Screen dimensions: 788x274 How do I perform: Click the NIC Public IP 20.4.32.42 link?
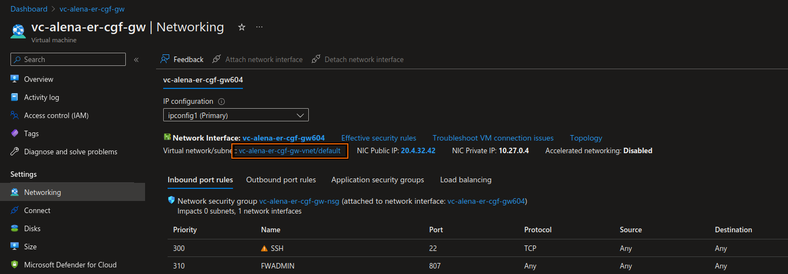pos(418,150)
